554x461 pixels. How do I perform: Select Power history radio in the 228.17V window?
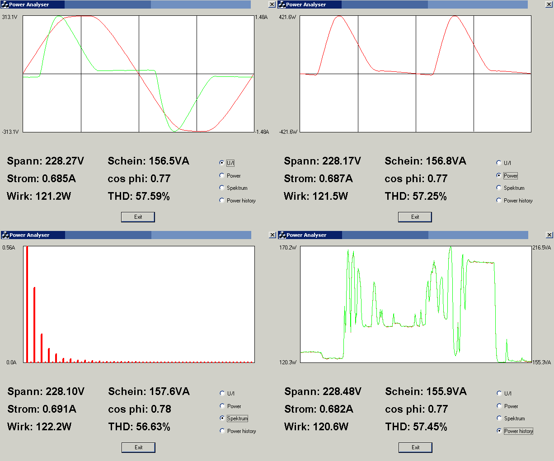point(498,200)
